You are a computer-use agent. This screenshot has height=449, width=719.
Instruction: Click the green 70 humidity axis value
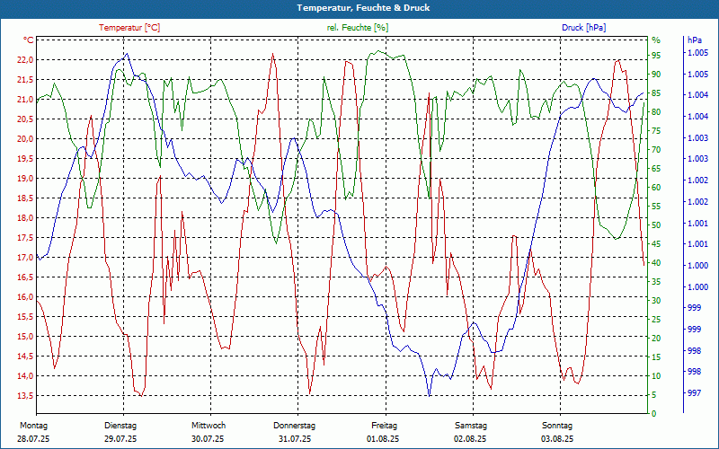(x=656, y=149)
